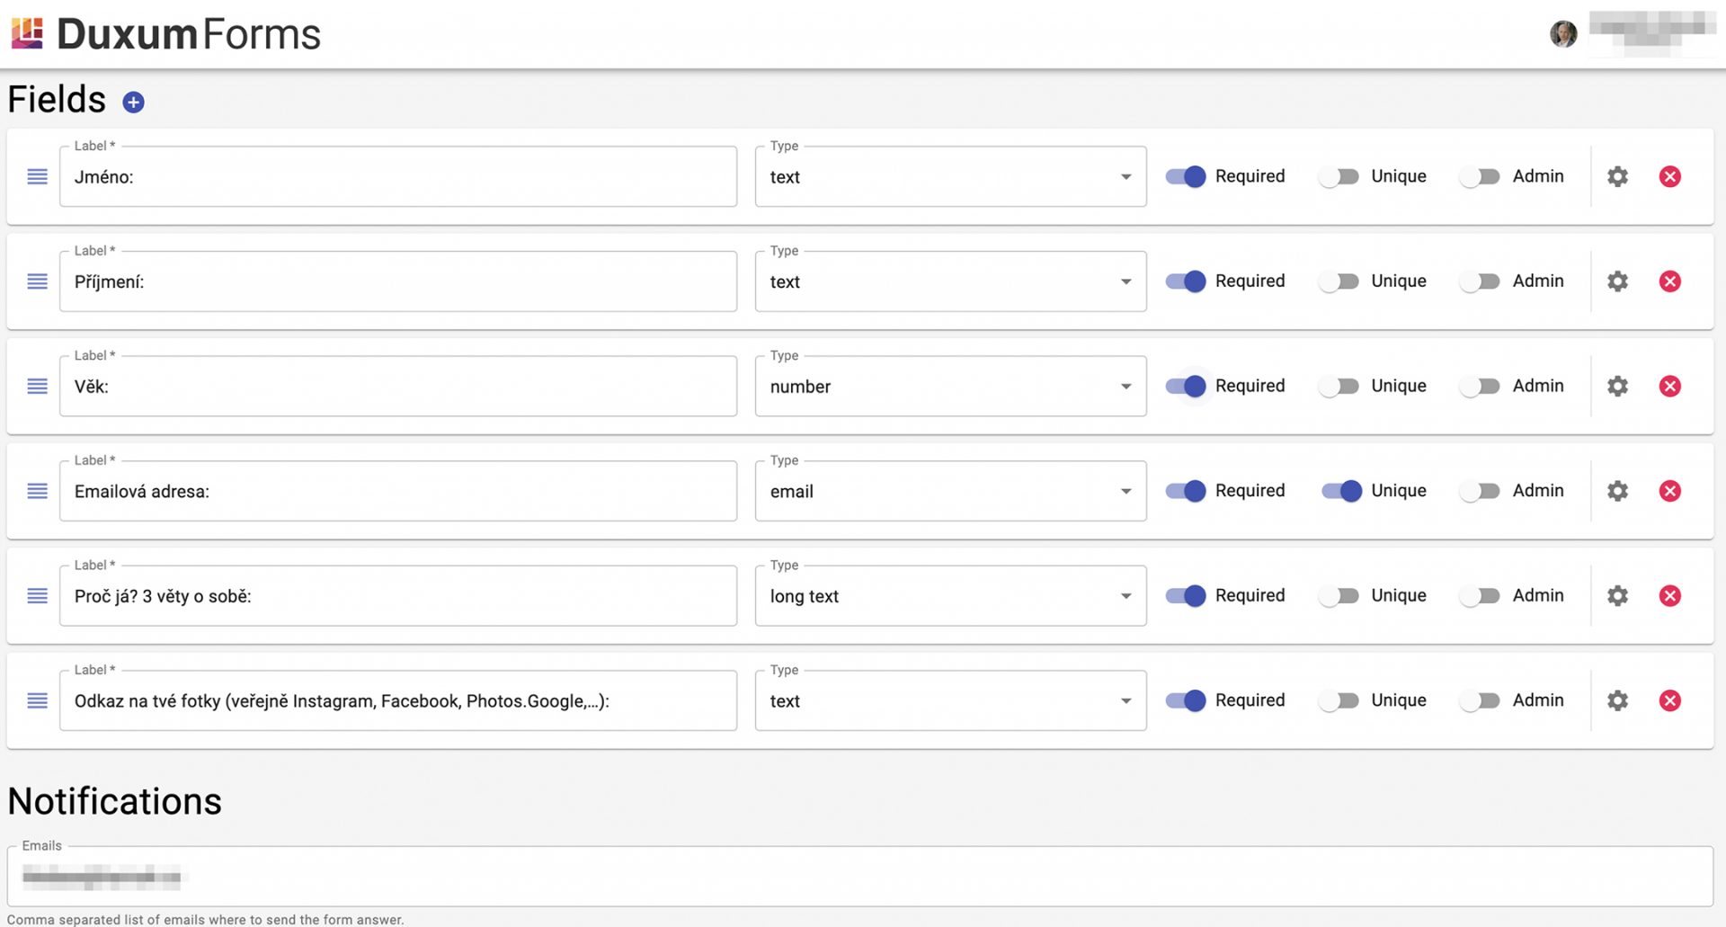Delete the Příjmení field with red X
The image size is (1726, 927).
tap(1669, 281)
